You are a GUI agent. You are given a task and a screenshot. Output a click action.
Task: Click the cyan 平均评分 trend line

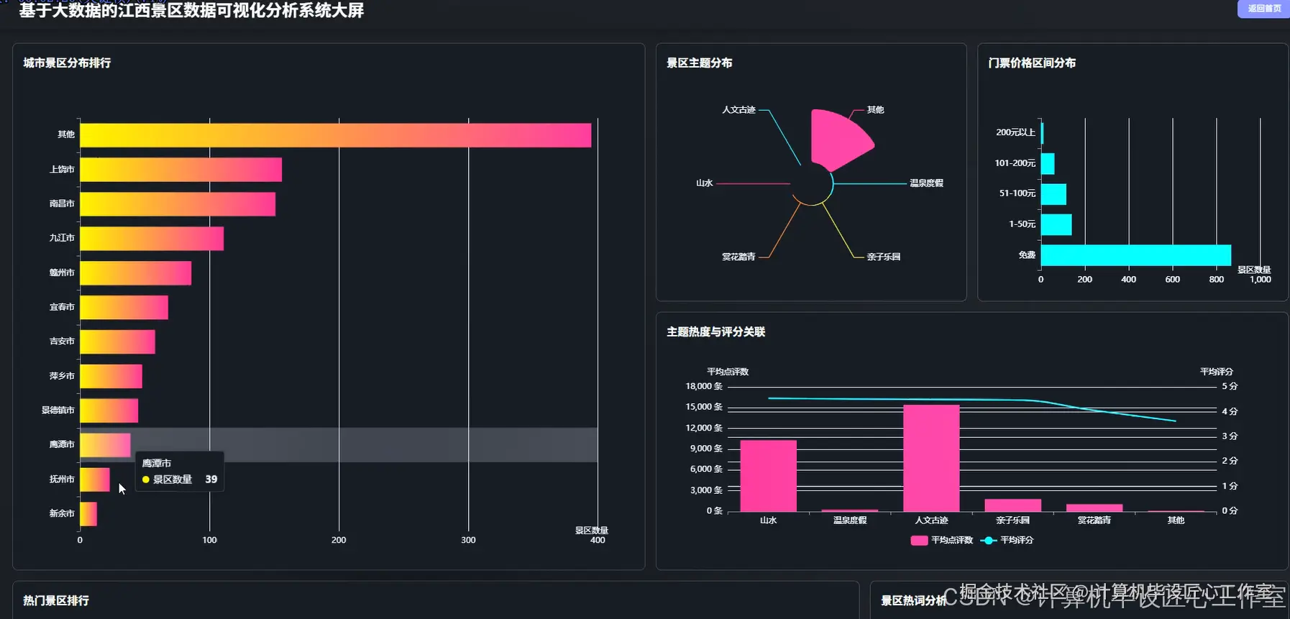click(x=972, y=400)
